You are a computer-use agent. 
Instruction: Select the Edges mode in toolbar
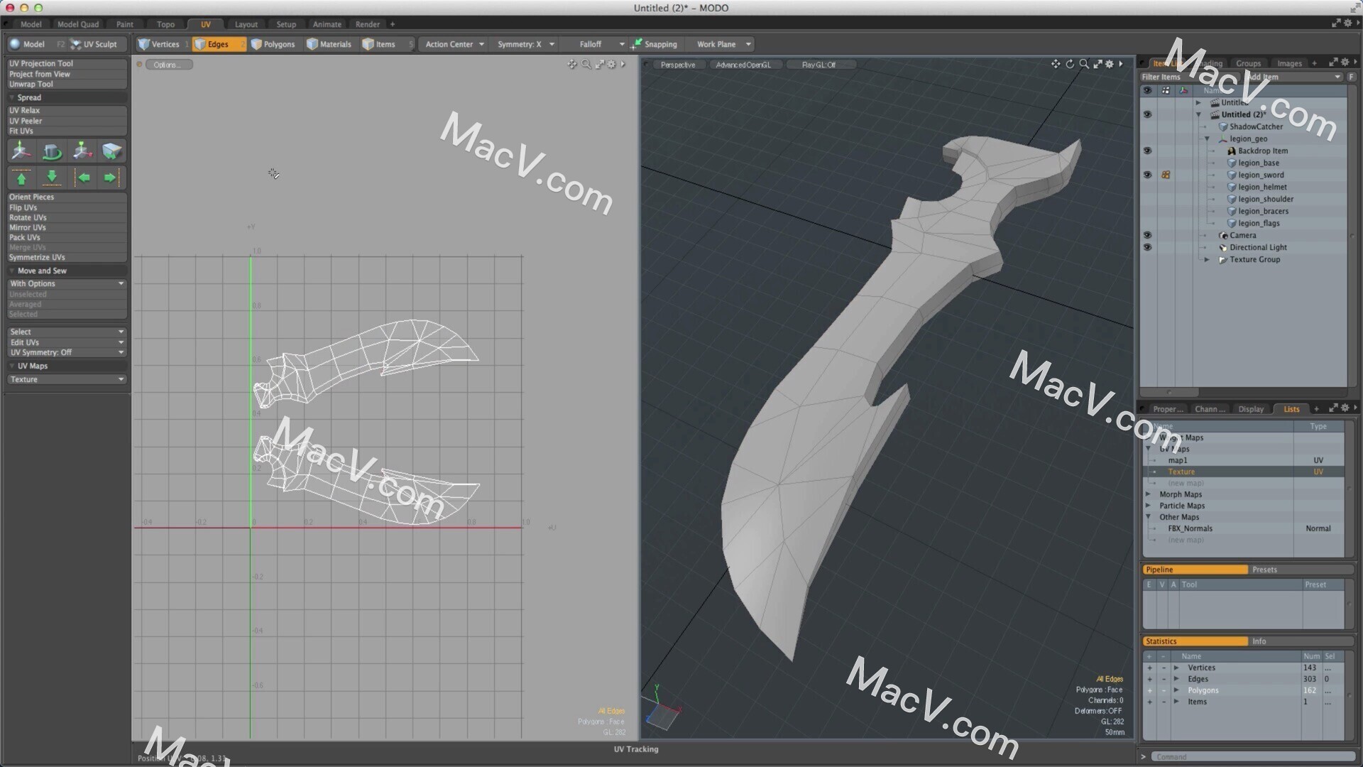[217, 44]
